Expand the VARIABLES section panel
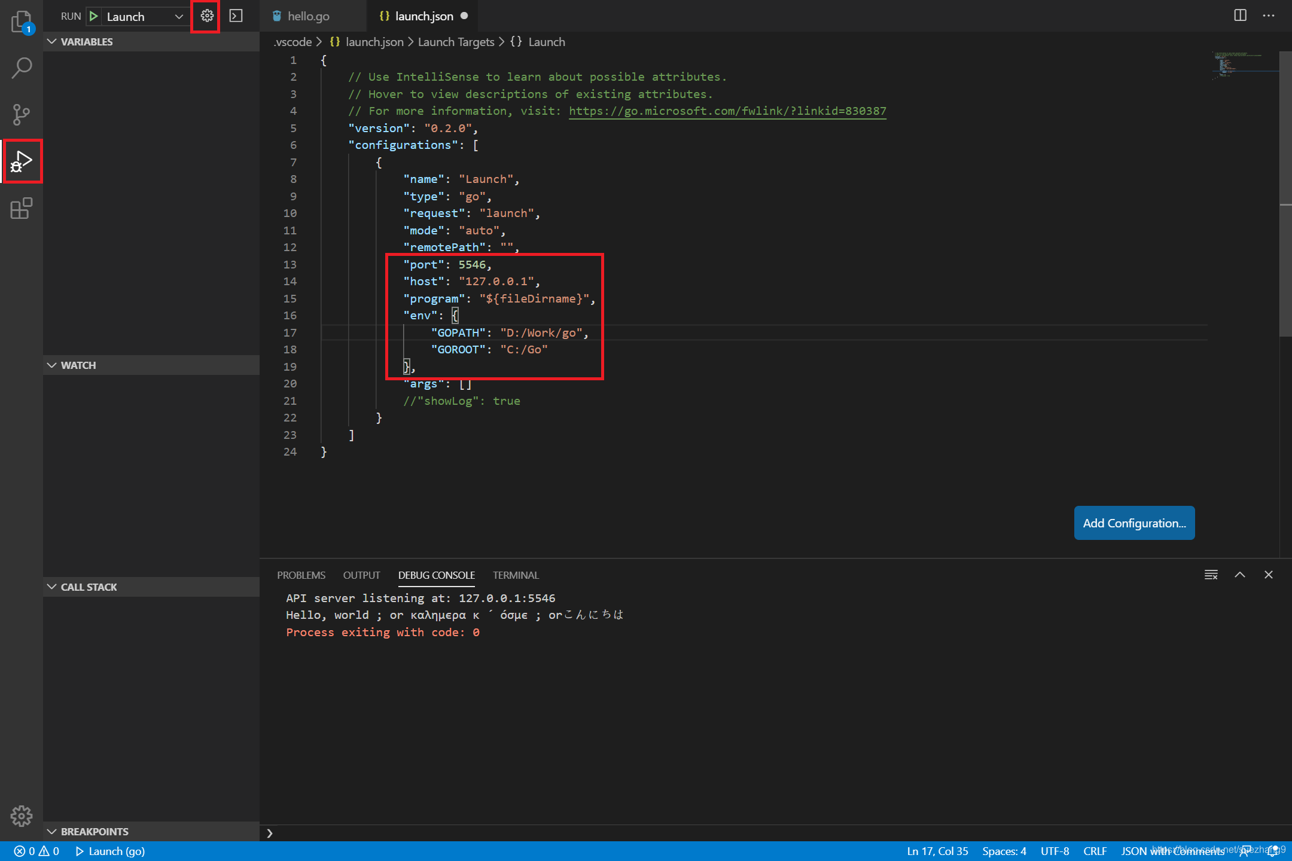Image resolution: width=1292 pixels, height=861 pixels. [x=87, y=41]
